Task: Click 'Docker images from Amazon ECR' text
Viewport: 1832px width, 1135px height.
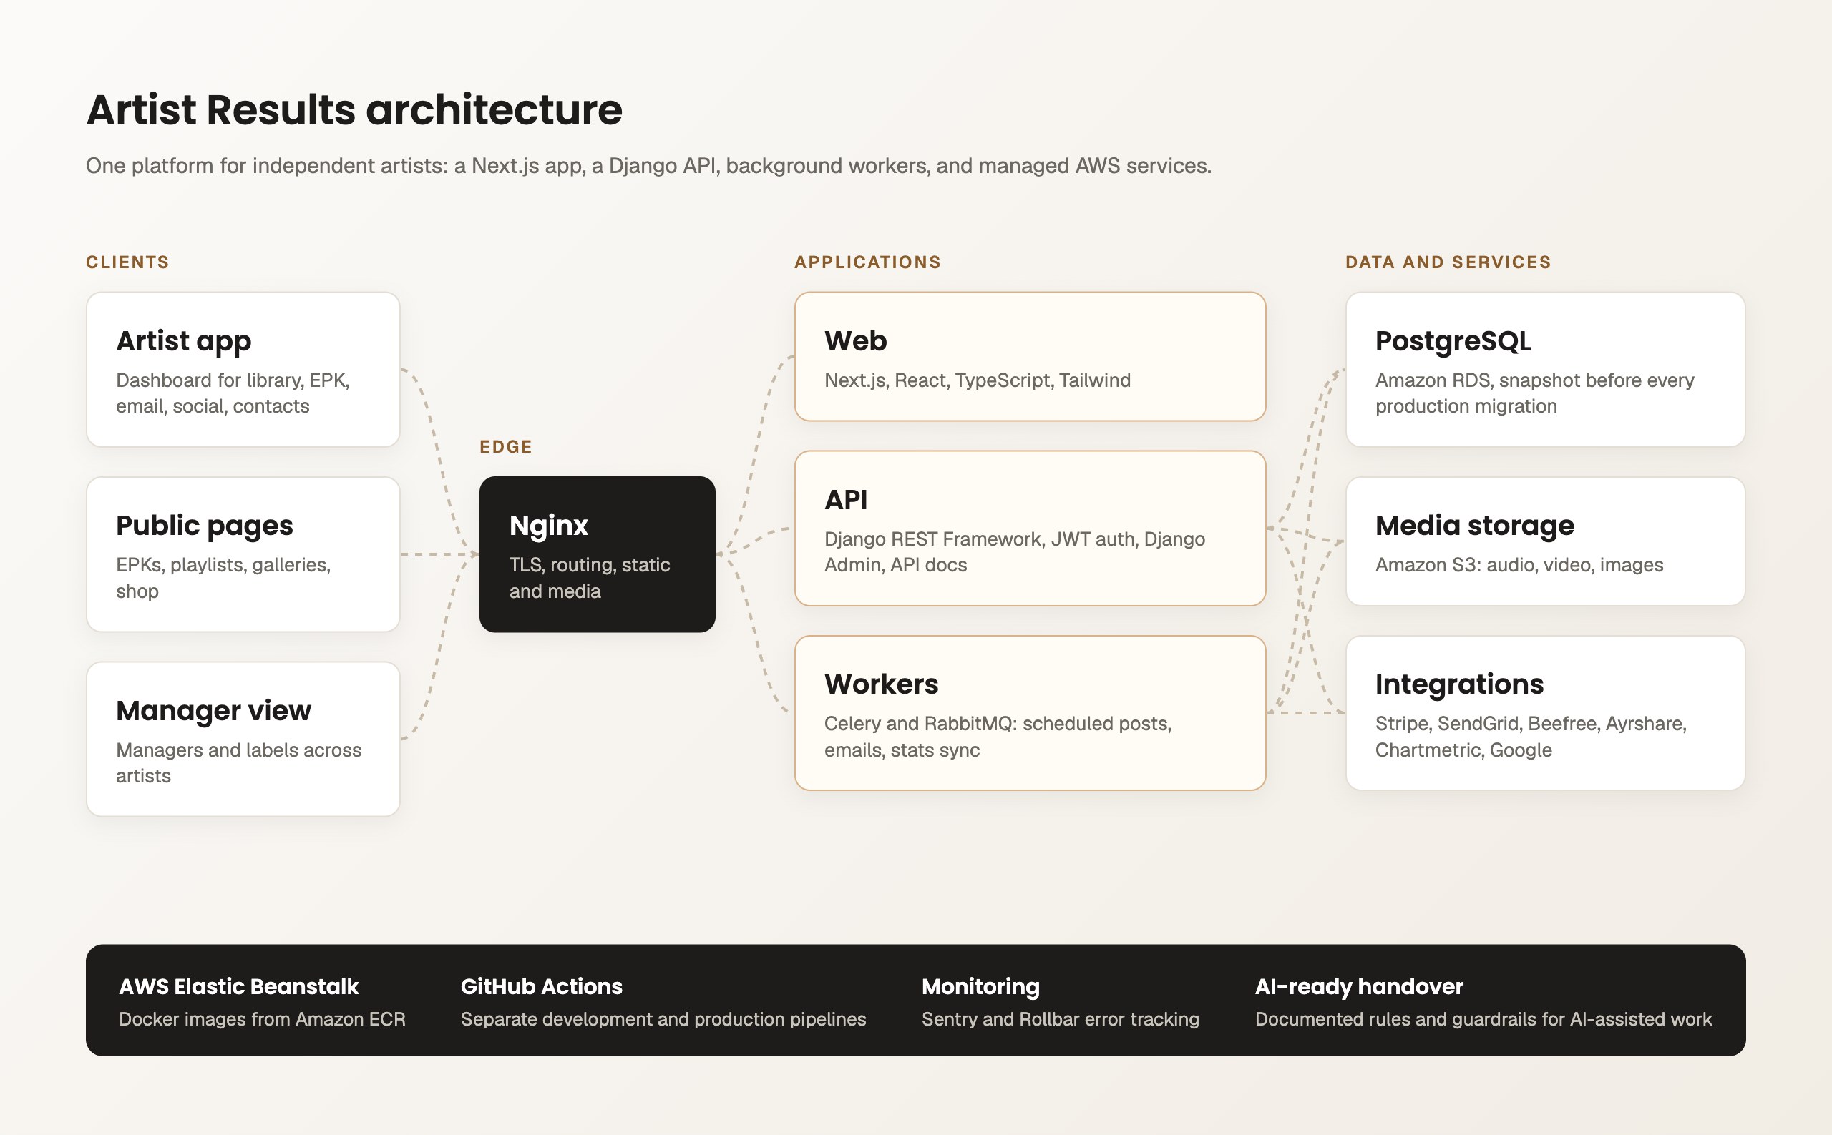Action: [x=261, y=1018]
